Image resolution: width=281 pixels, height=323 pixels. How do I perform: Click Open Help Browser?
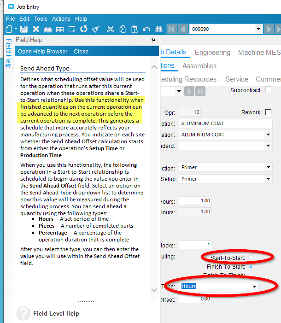(43, 52)
